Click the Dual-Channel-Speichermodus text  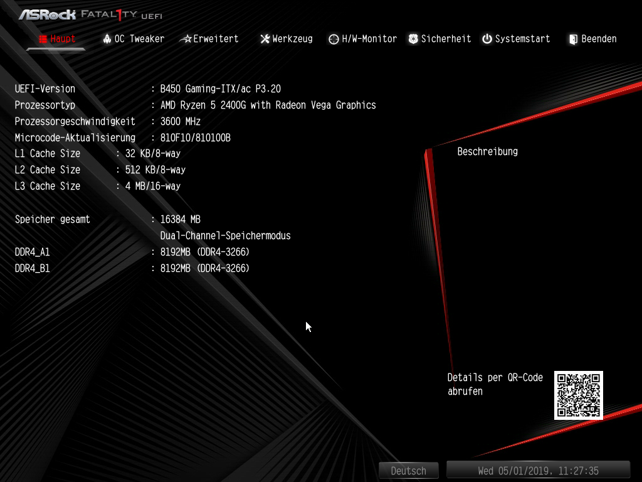click(225, 236)
